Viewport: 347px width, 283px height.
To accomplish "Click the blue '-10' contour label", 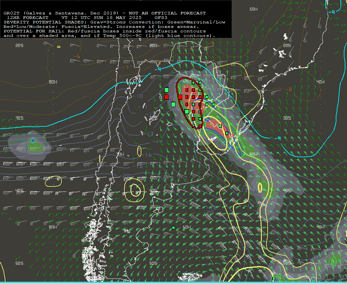I will 138,96.
